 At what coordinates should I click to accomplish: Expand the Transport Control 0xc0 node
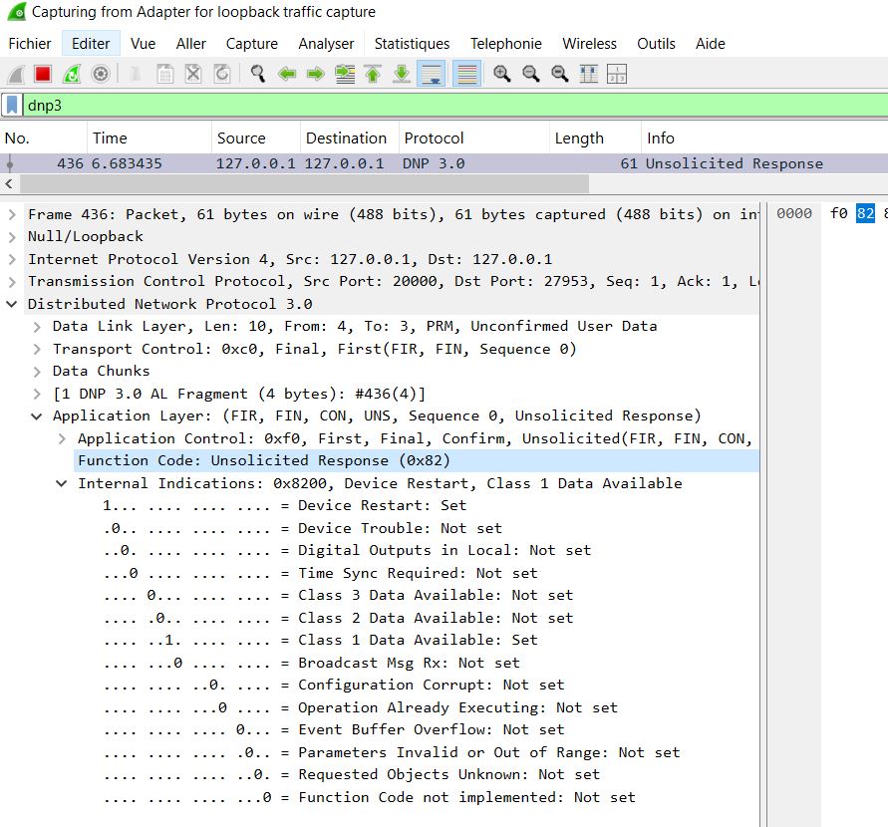click(37, 350)
